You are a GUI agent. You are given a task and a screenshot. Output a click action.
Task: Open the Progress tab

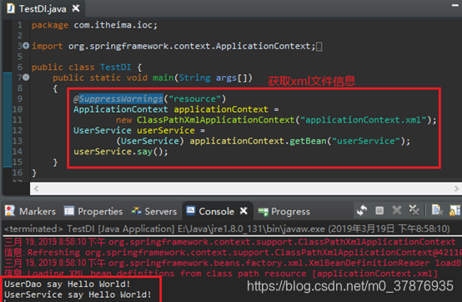pyautogui.click(x=284, y=211)
